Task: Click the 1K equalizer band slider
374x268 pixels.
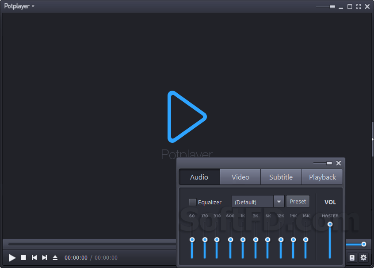Action: coord(243,240)
